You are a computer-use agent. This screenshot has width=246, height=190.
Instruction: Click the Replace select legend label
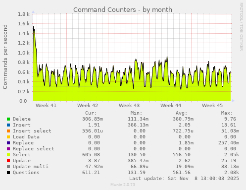34,149
